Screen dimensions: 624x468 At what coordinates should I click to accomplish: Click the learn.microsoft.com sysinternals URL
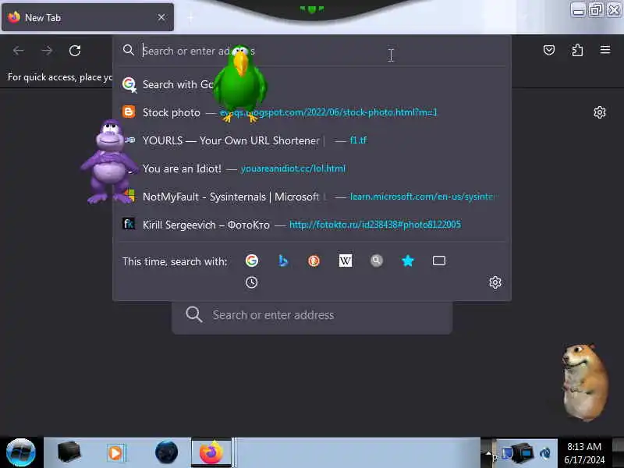pyautogui.click(x=422, y=197)
